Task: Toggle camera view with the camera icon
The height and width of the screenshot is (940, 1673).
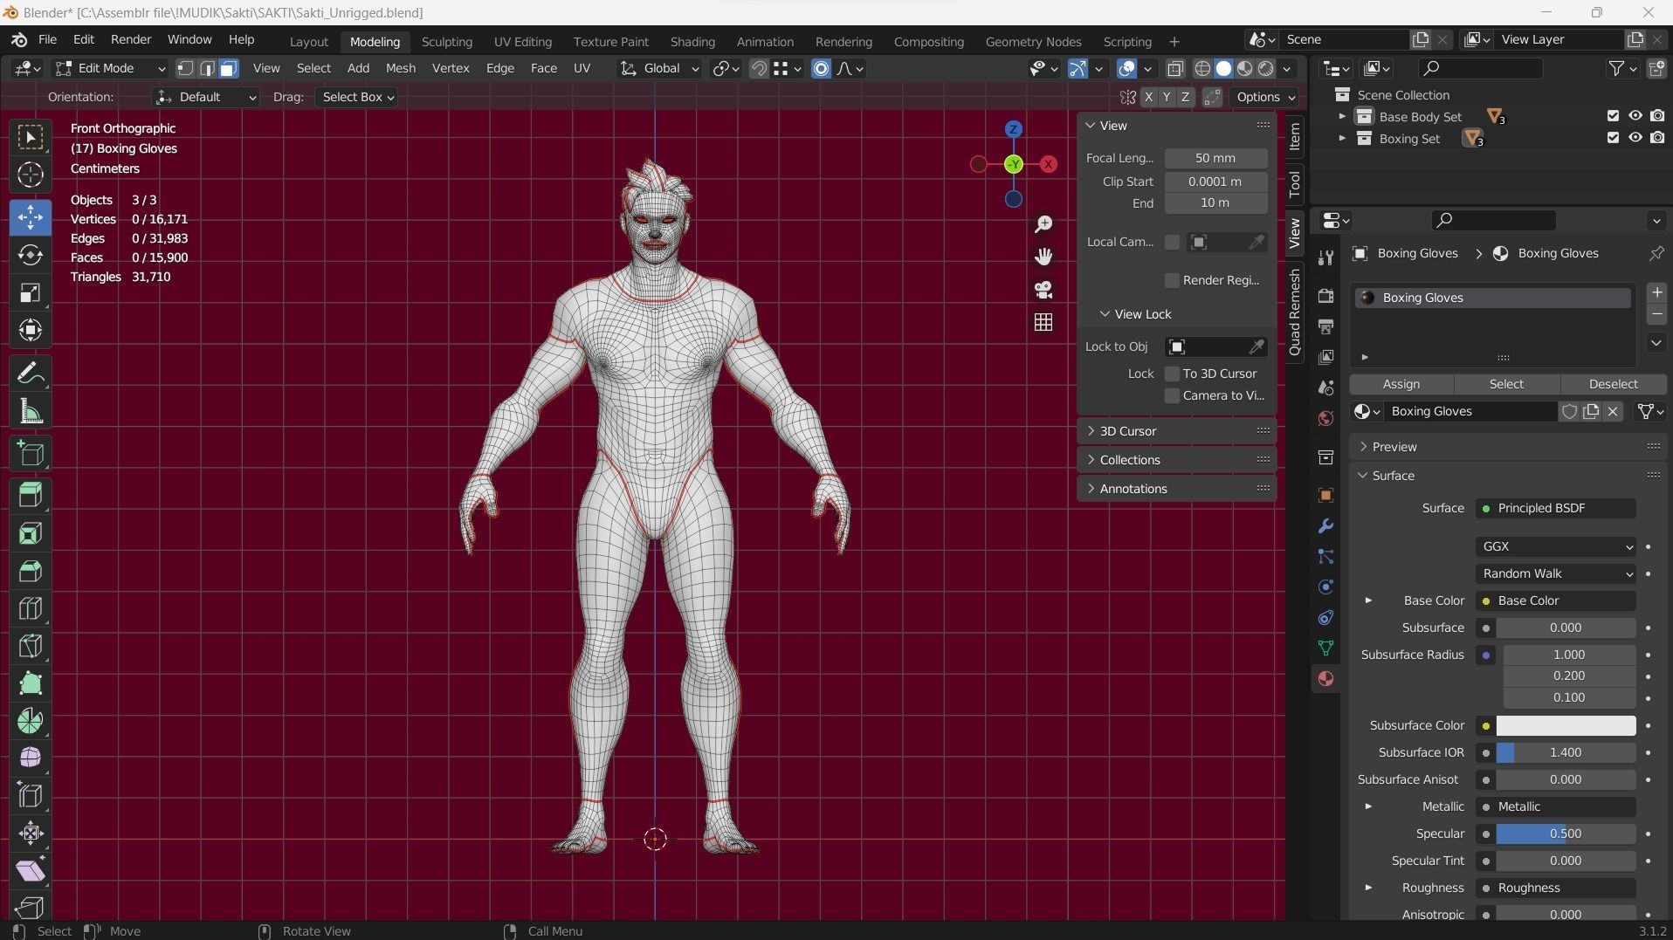Action: (x=1043, y=290)
